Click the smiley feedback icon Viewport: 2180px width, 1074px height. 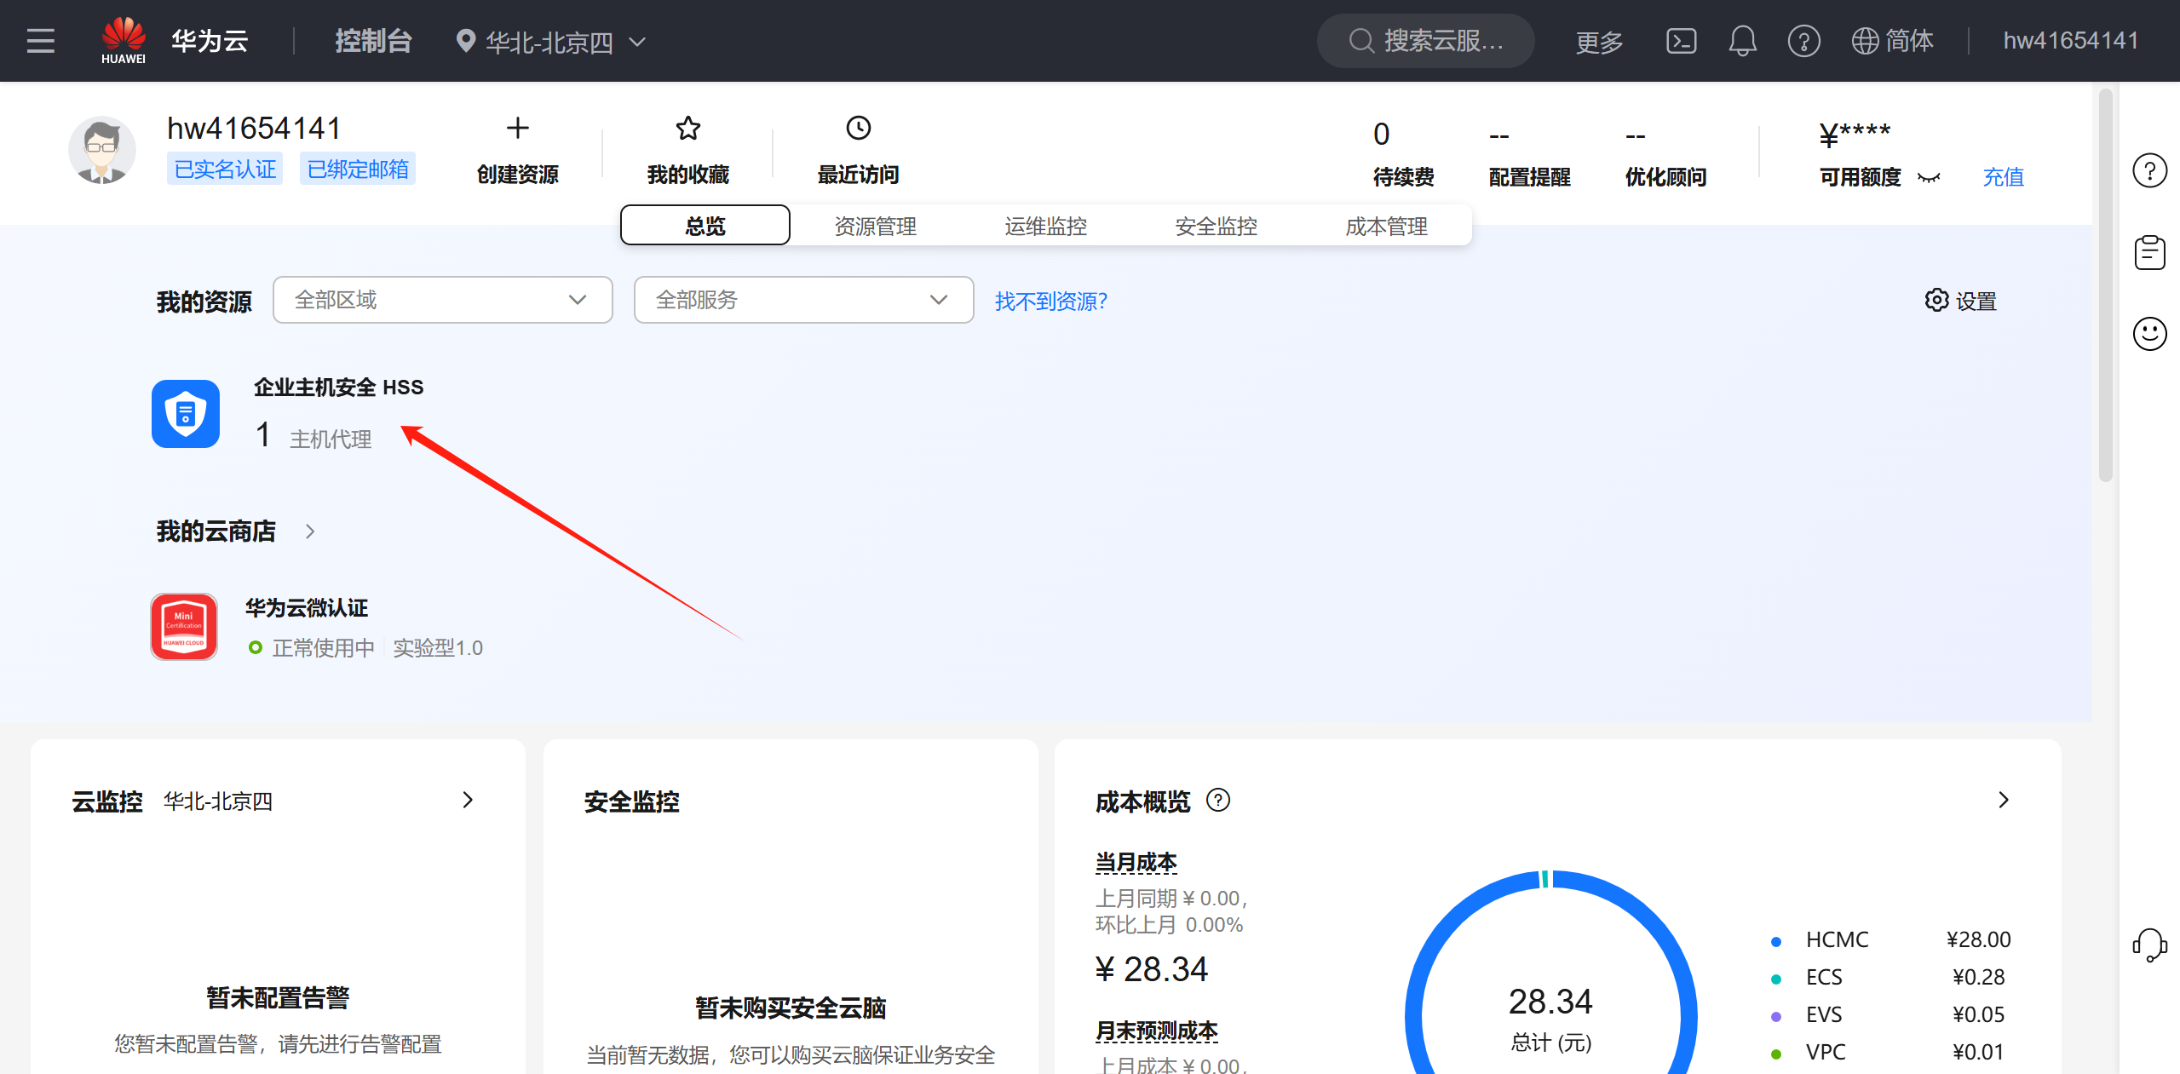[x=2149, y=333]
